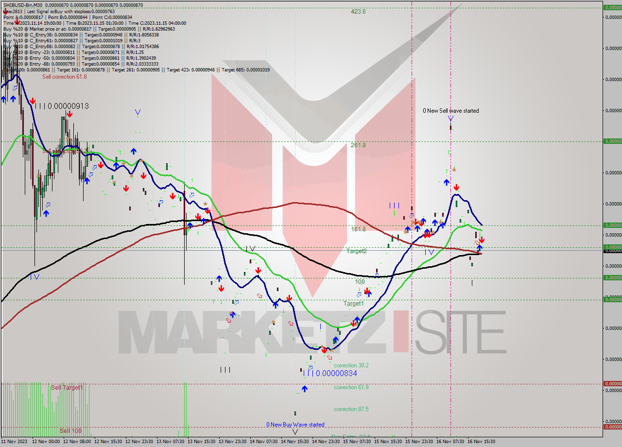
Task: Click the red down arrow just below the sell wave peak star
Action: 456,187
